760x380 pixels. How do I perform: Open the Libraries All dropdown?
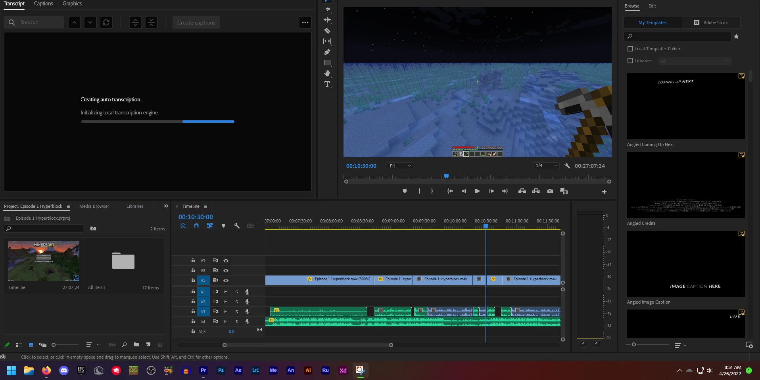click(x=695, y=61)
